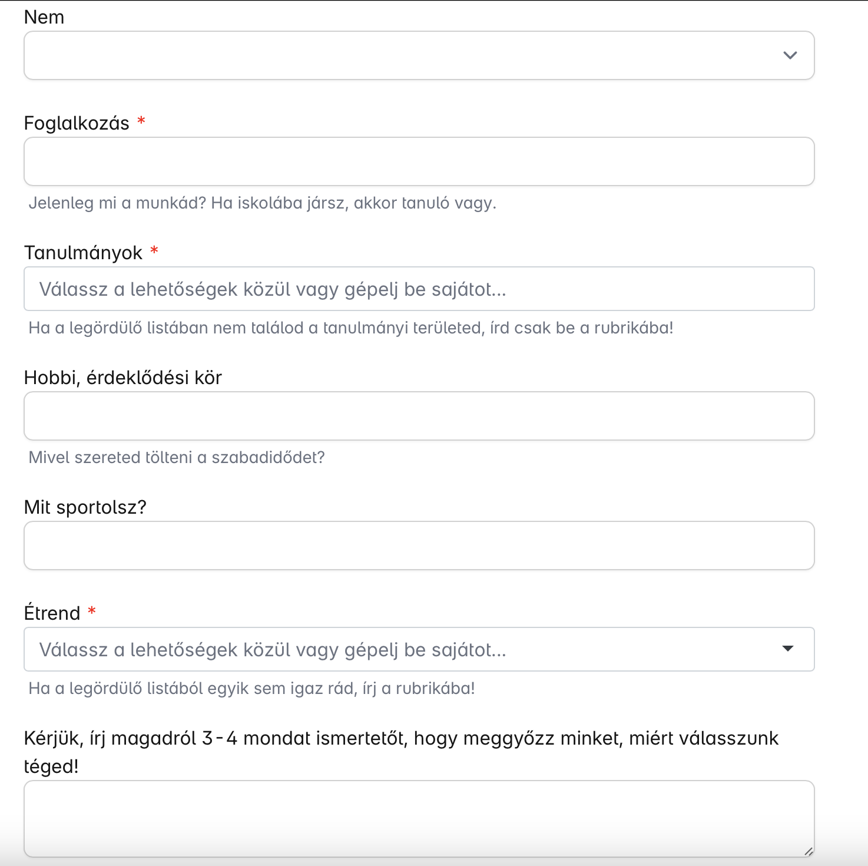Screen dimensions: 868x866
Task: Click the chevron arrow in the Nem field
Action: tap(790, 55)
